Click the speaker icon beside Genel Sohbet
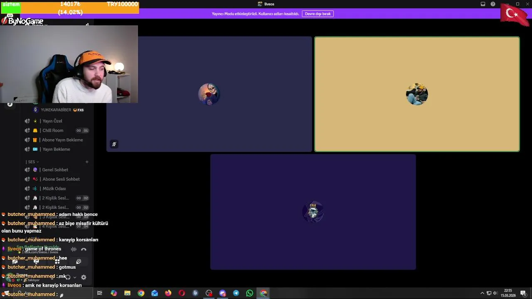 [x=27, y=169]
